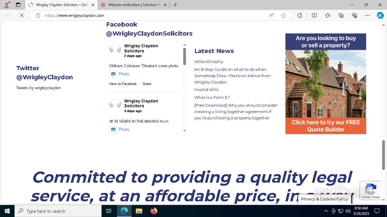Toggle split screen view
The image size is (387, 217).
pyautogui.click(x=314, y=15)
